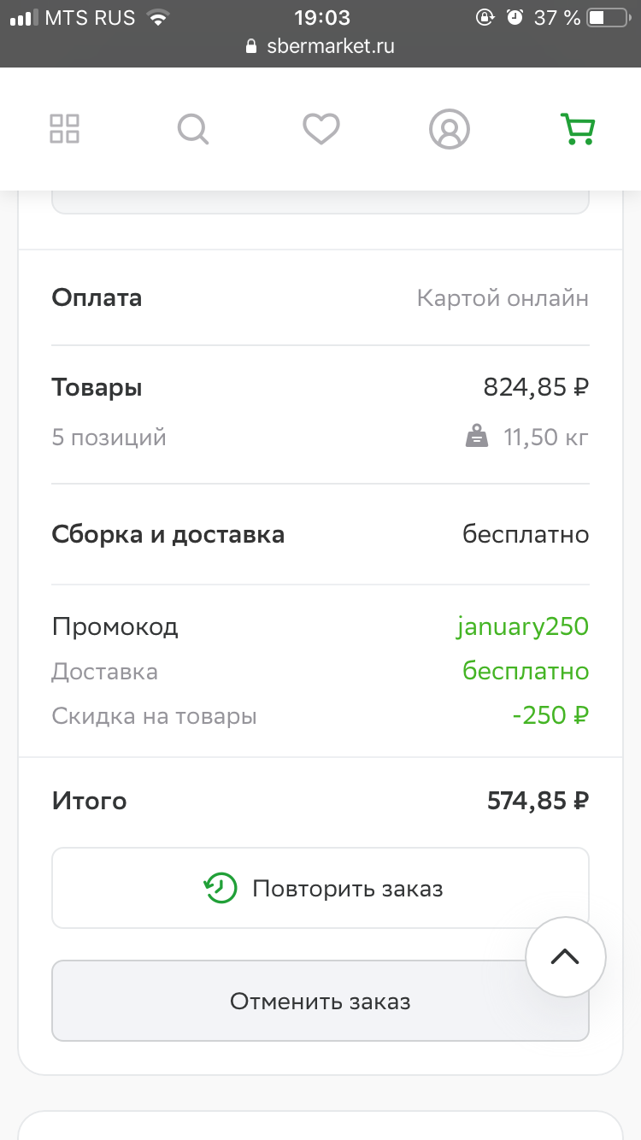Tap the Отменить заказ button
641x1140 pixels.
[x=320, y=1001]
